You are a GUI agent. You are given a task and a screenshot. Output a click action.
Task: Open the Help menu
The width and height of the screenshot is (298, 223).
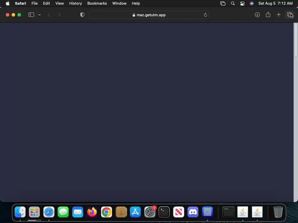pyautogui.click(x=136, y=3)
